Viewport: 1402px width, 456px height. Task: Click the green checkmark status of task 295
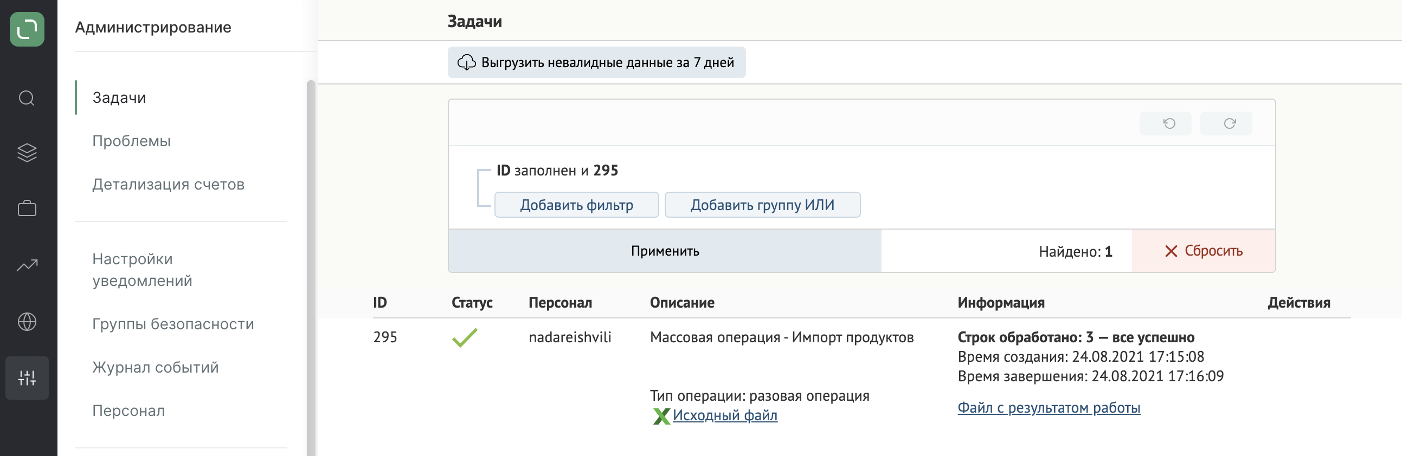[x=464, y=337]
